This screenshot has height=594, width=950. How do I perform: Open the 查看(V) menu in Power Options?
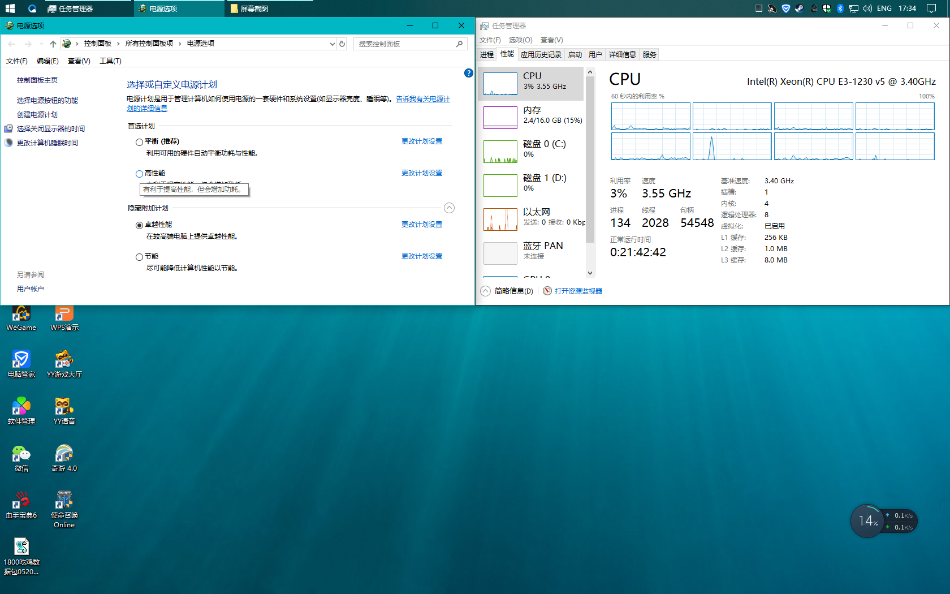pyautogui.click(x=79, y=61)
